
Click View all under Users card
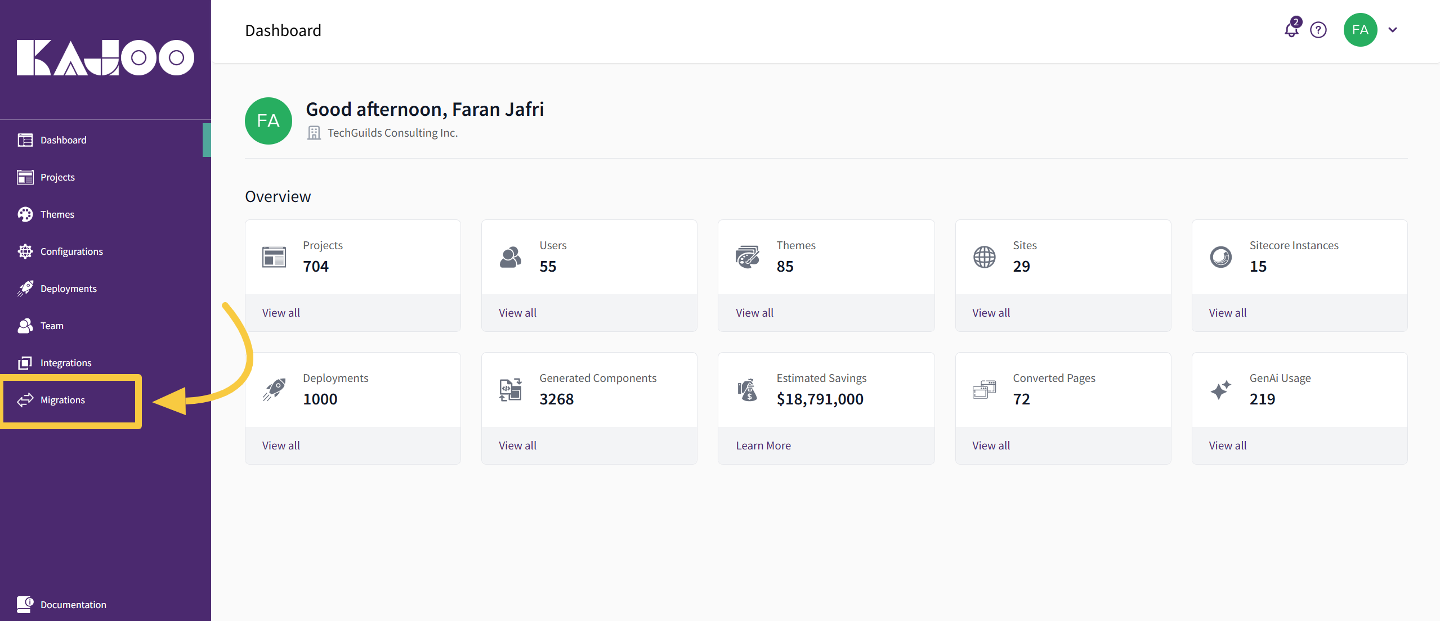point(517,313)
